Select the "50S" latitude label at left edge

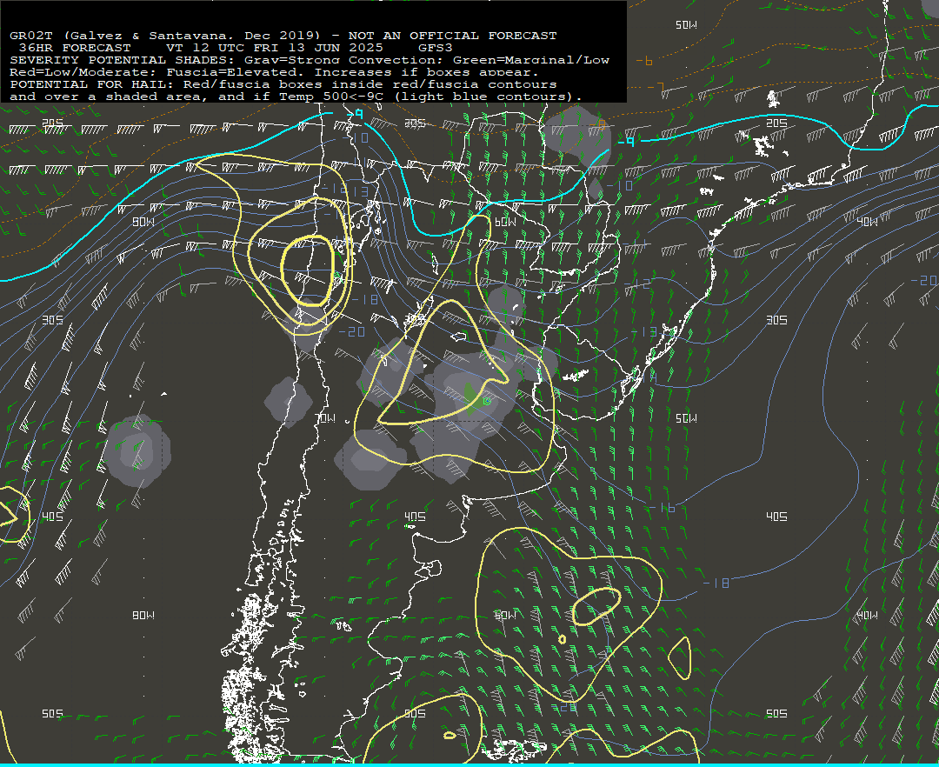[53, 714]
